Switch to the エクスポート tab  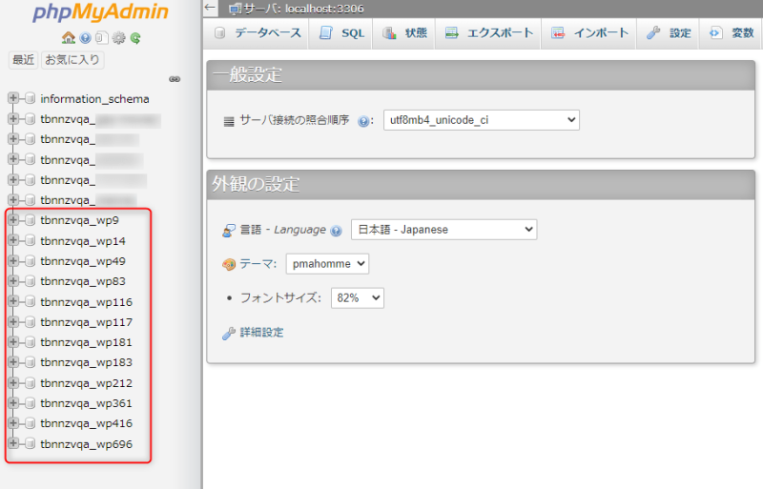click(488, 33)
